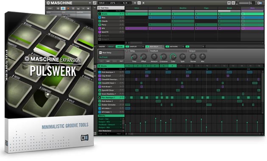Open the dropdown arrow next to the MASCHINE logo
Screen dimensions: 267x161
[x=90, y=3]
